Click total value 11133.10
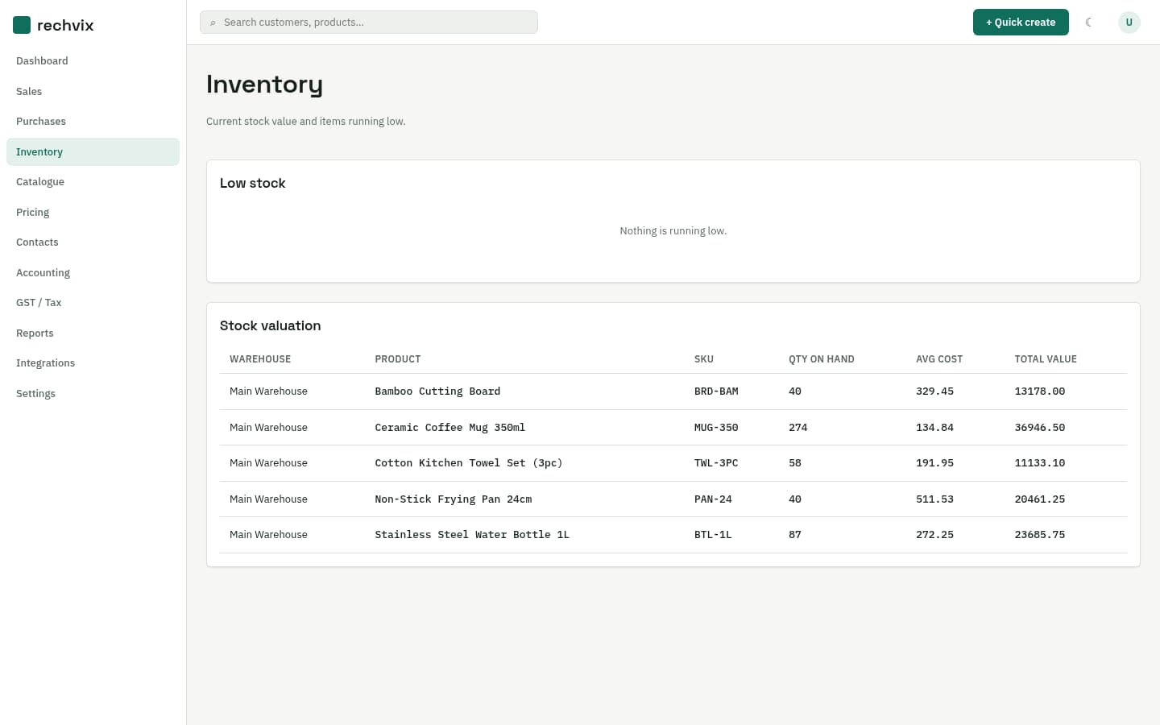 point(1040,463)
